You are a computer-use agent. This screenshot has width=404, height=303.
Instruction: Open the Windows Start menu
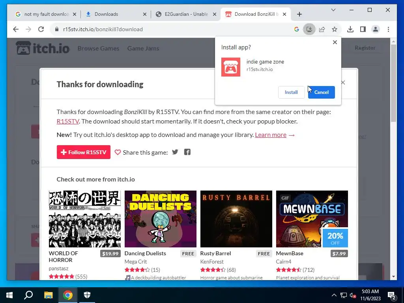coord(9,295)
